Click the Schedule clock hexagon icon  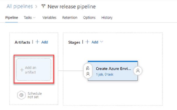(21, 95)
